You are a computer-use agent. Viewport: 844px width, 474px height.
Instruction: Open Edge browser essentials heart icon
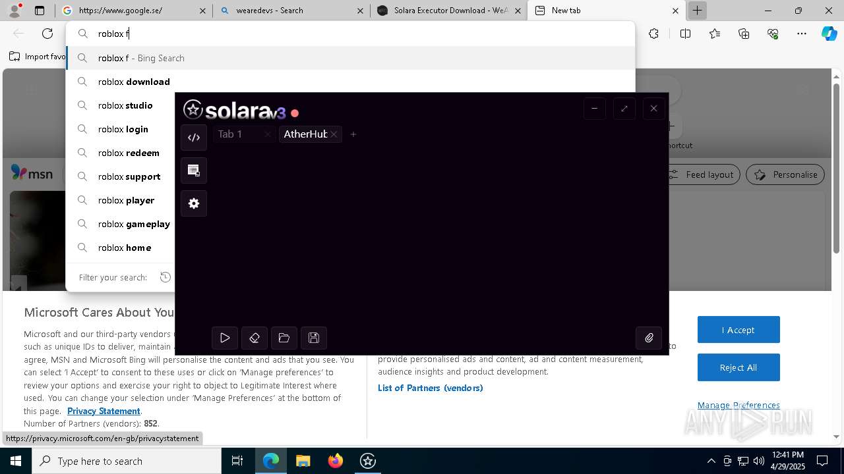click(773, 34)
